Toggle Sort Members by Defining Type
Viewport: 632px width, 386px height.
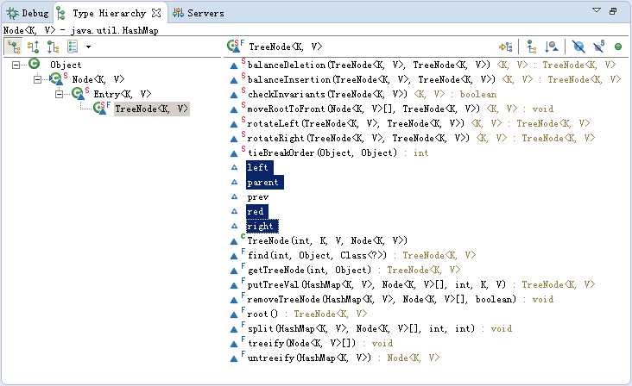552,47
